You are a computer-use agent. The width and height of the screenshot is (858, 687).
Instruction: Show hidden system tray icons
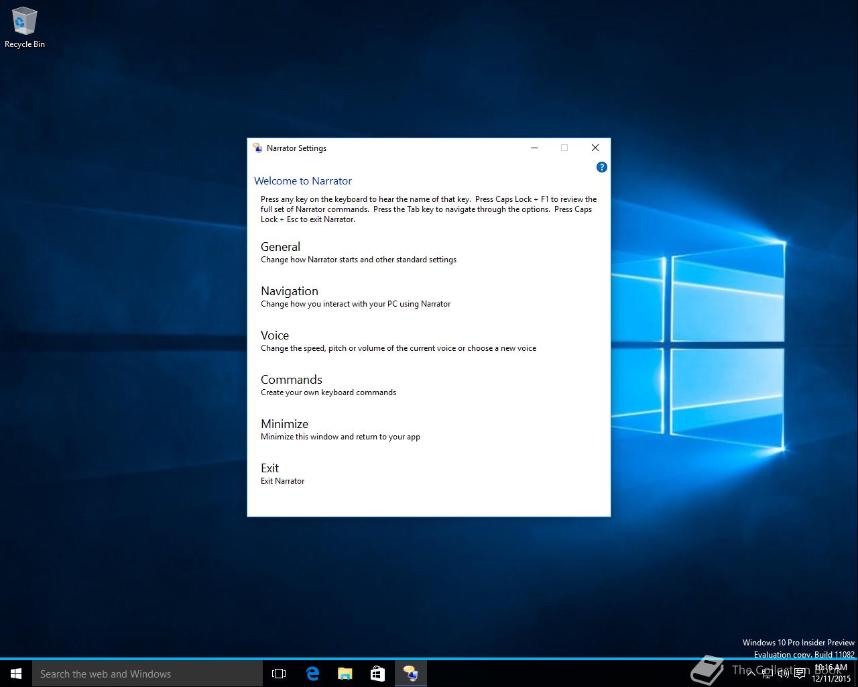click(751, 674)
